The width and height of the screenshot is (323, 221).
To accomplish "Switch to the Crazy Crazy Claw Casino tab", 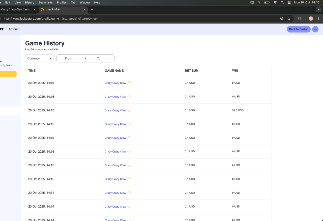I will coord(16,9).
